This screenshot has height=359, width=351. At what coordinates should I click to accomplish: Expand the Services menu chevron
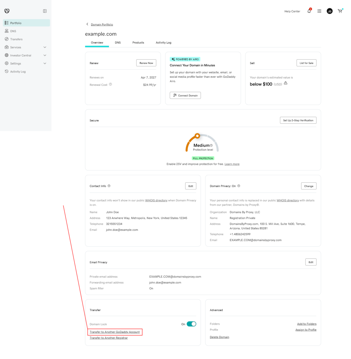pyautogui.click(x=45, y=47)
